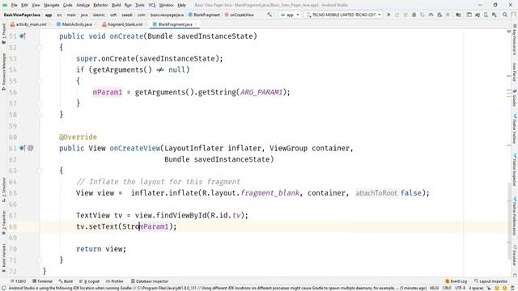Open Resource Manager on left sidebar

[x=4, y=72]
